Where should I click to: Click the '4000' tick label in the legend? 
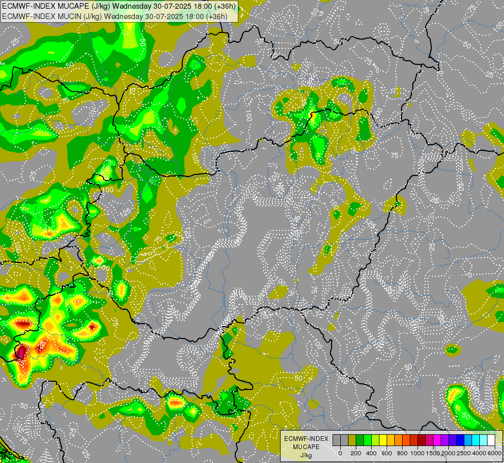point(479,453)
